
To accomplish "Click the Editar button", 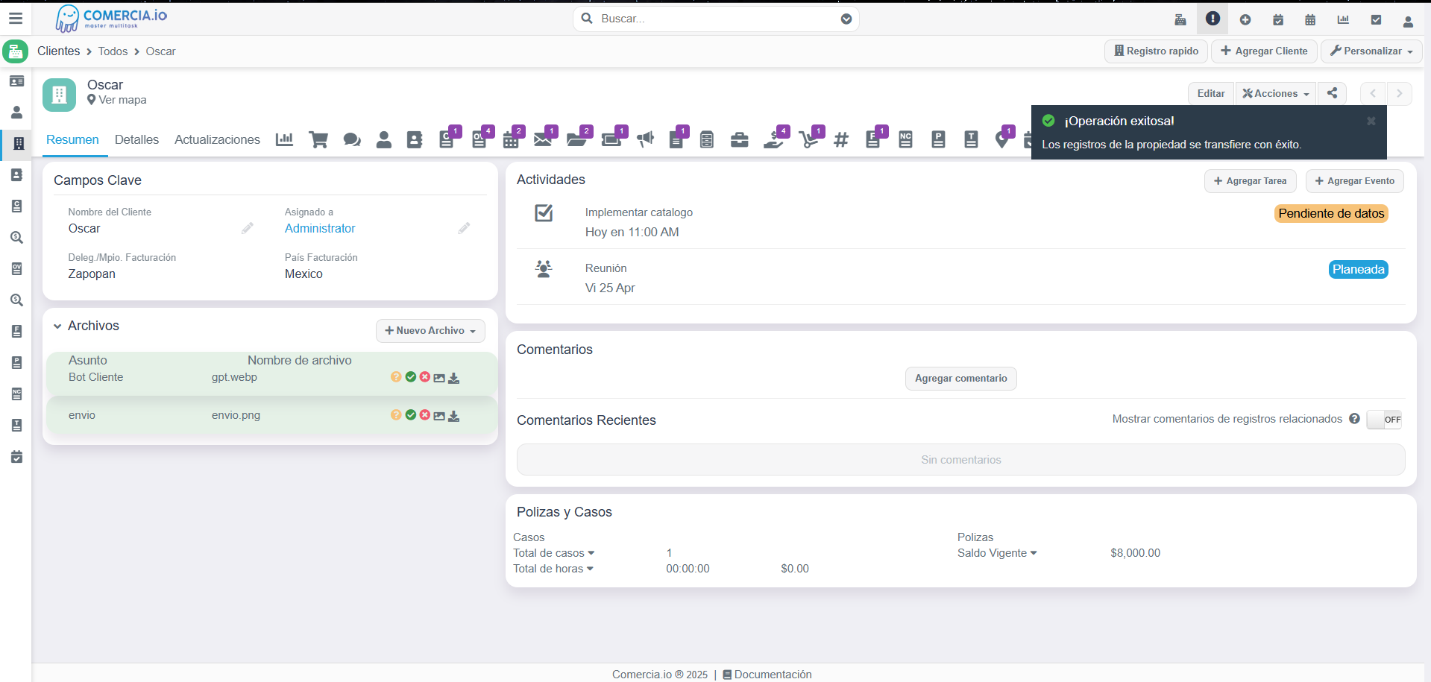I will pos(1211,93).
